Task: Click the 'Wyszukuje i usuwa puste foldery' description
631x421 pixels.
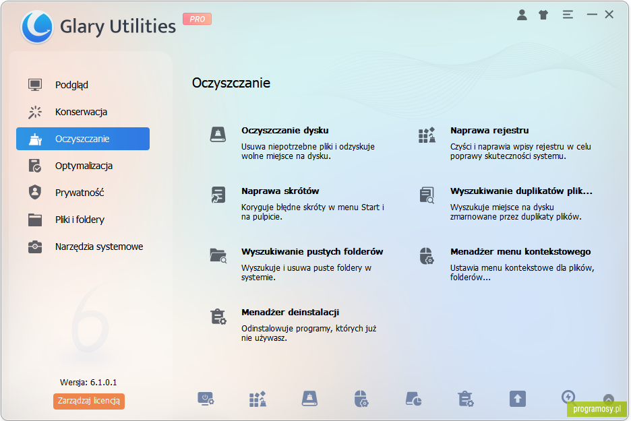Action: [x=306, y=273]
